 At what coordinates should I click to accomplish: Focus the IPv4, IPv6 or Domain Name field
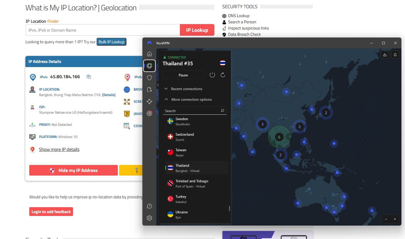[103, 30]
